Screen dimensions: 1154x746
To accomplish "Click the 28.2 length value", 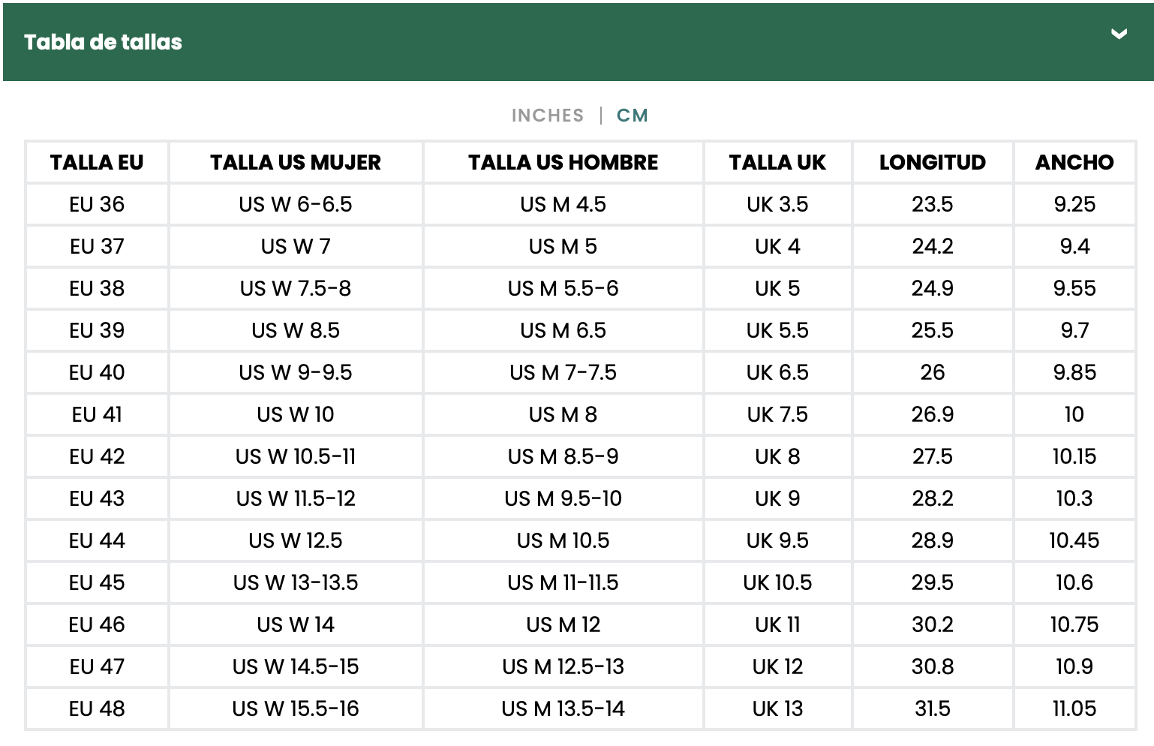I will pyautogui.click(x=932, y=498).
